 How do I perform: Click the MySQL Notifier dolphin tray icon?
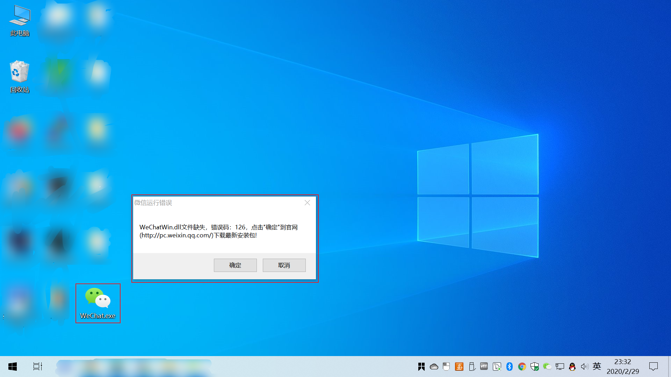pos(497,367)
